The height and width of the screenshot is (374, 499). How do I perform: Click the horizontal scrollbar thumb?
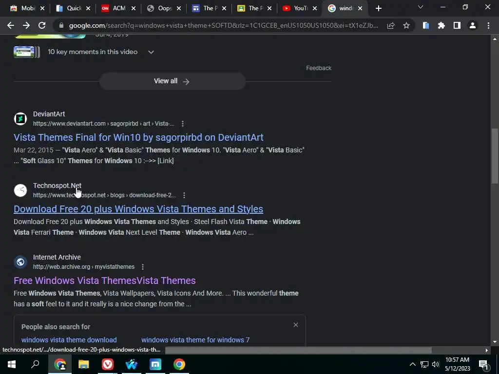click(299, 350)
